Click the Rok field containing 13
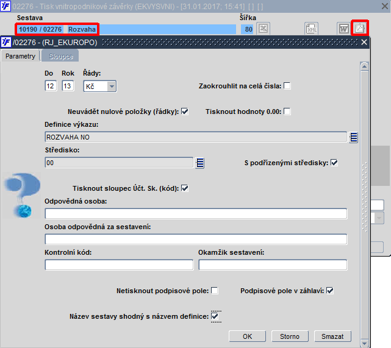Screen dimensions: 391x348 (x=68, y=86)
